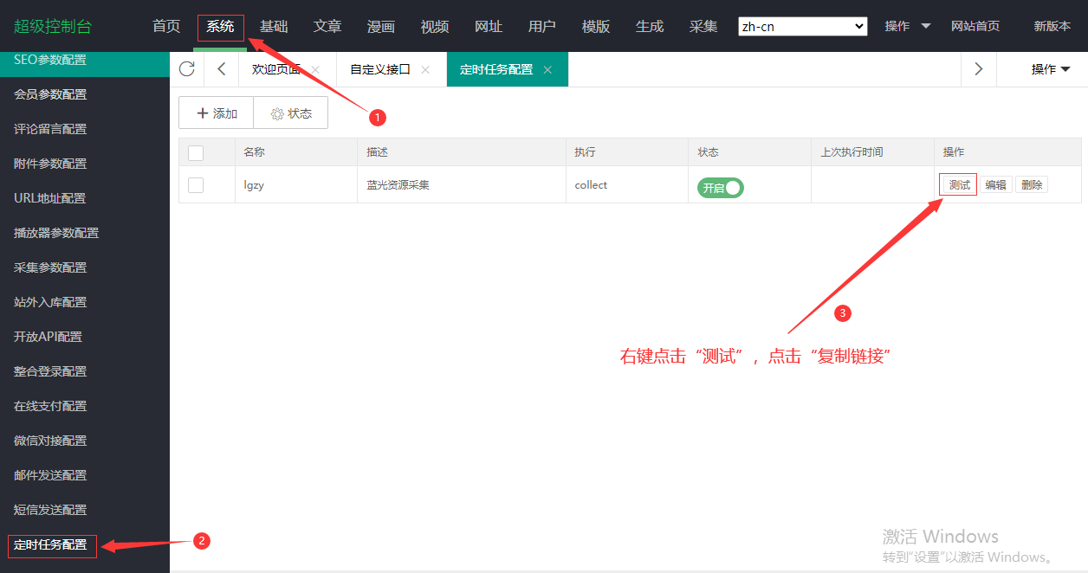Expand the top bar 操作 dropdown
Viewport: 1088px width, 573px height.
(x=907, y=26)
